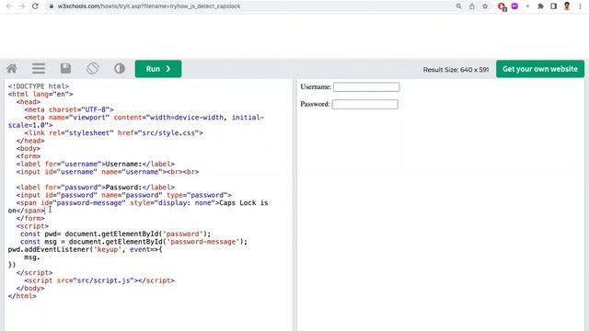Save code with the floppy disk icon

[65, 68]
